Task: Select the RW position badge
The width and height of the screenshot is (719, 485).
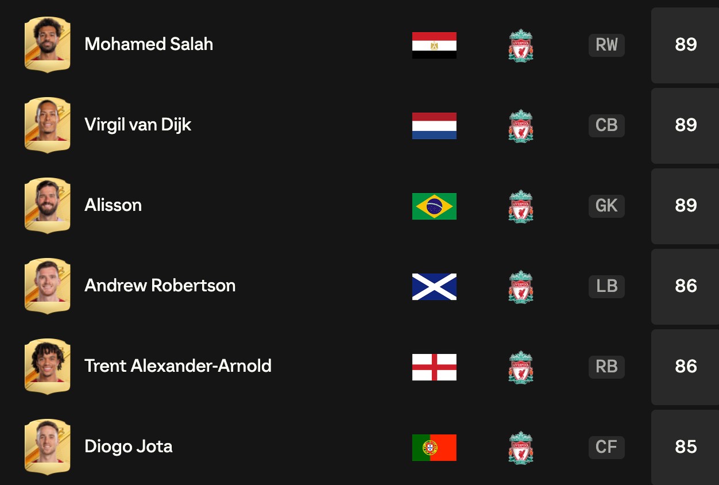Action: tap(606, 45)
